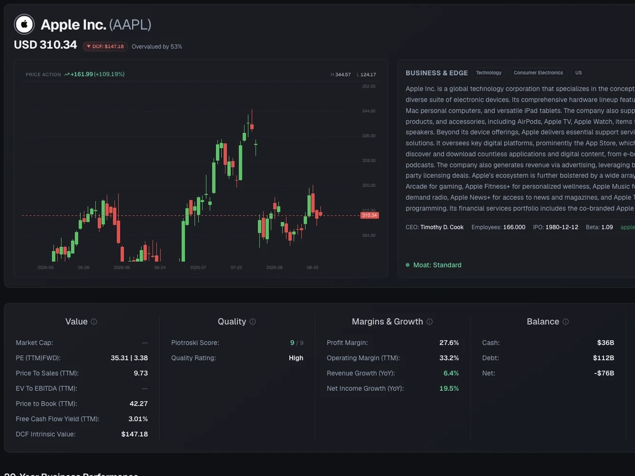
Task: Click the DCF: $147.18 badge
Action: click(x=105, y=47)
